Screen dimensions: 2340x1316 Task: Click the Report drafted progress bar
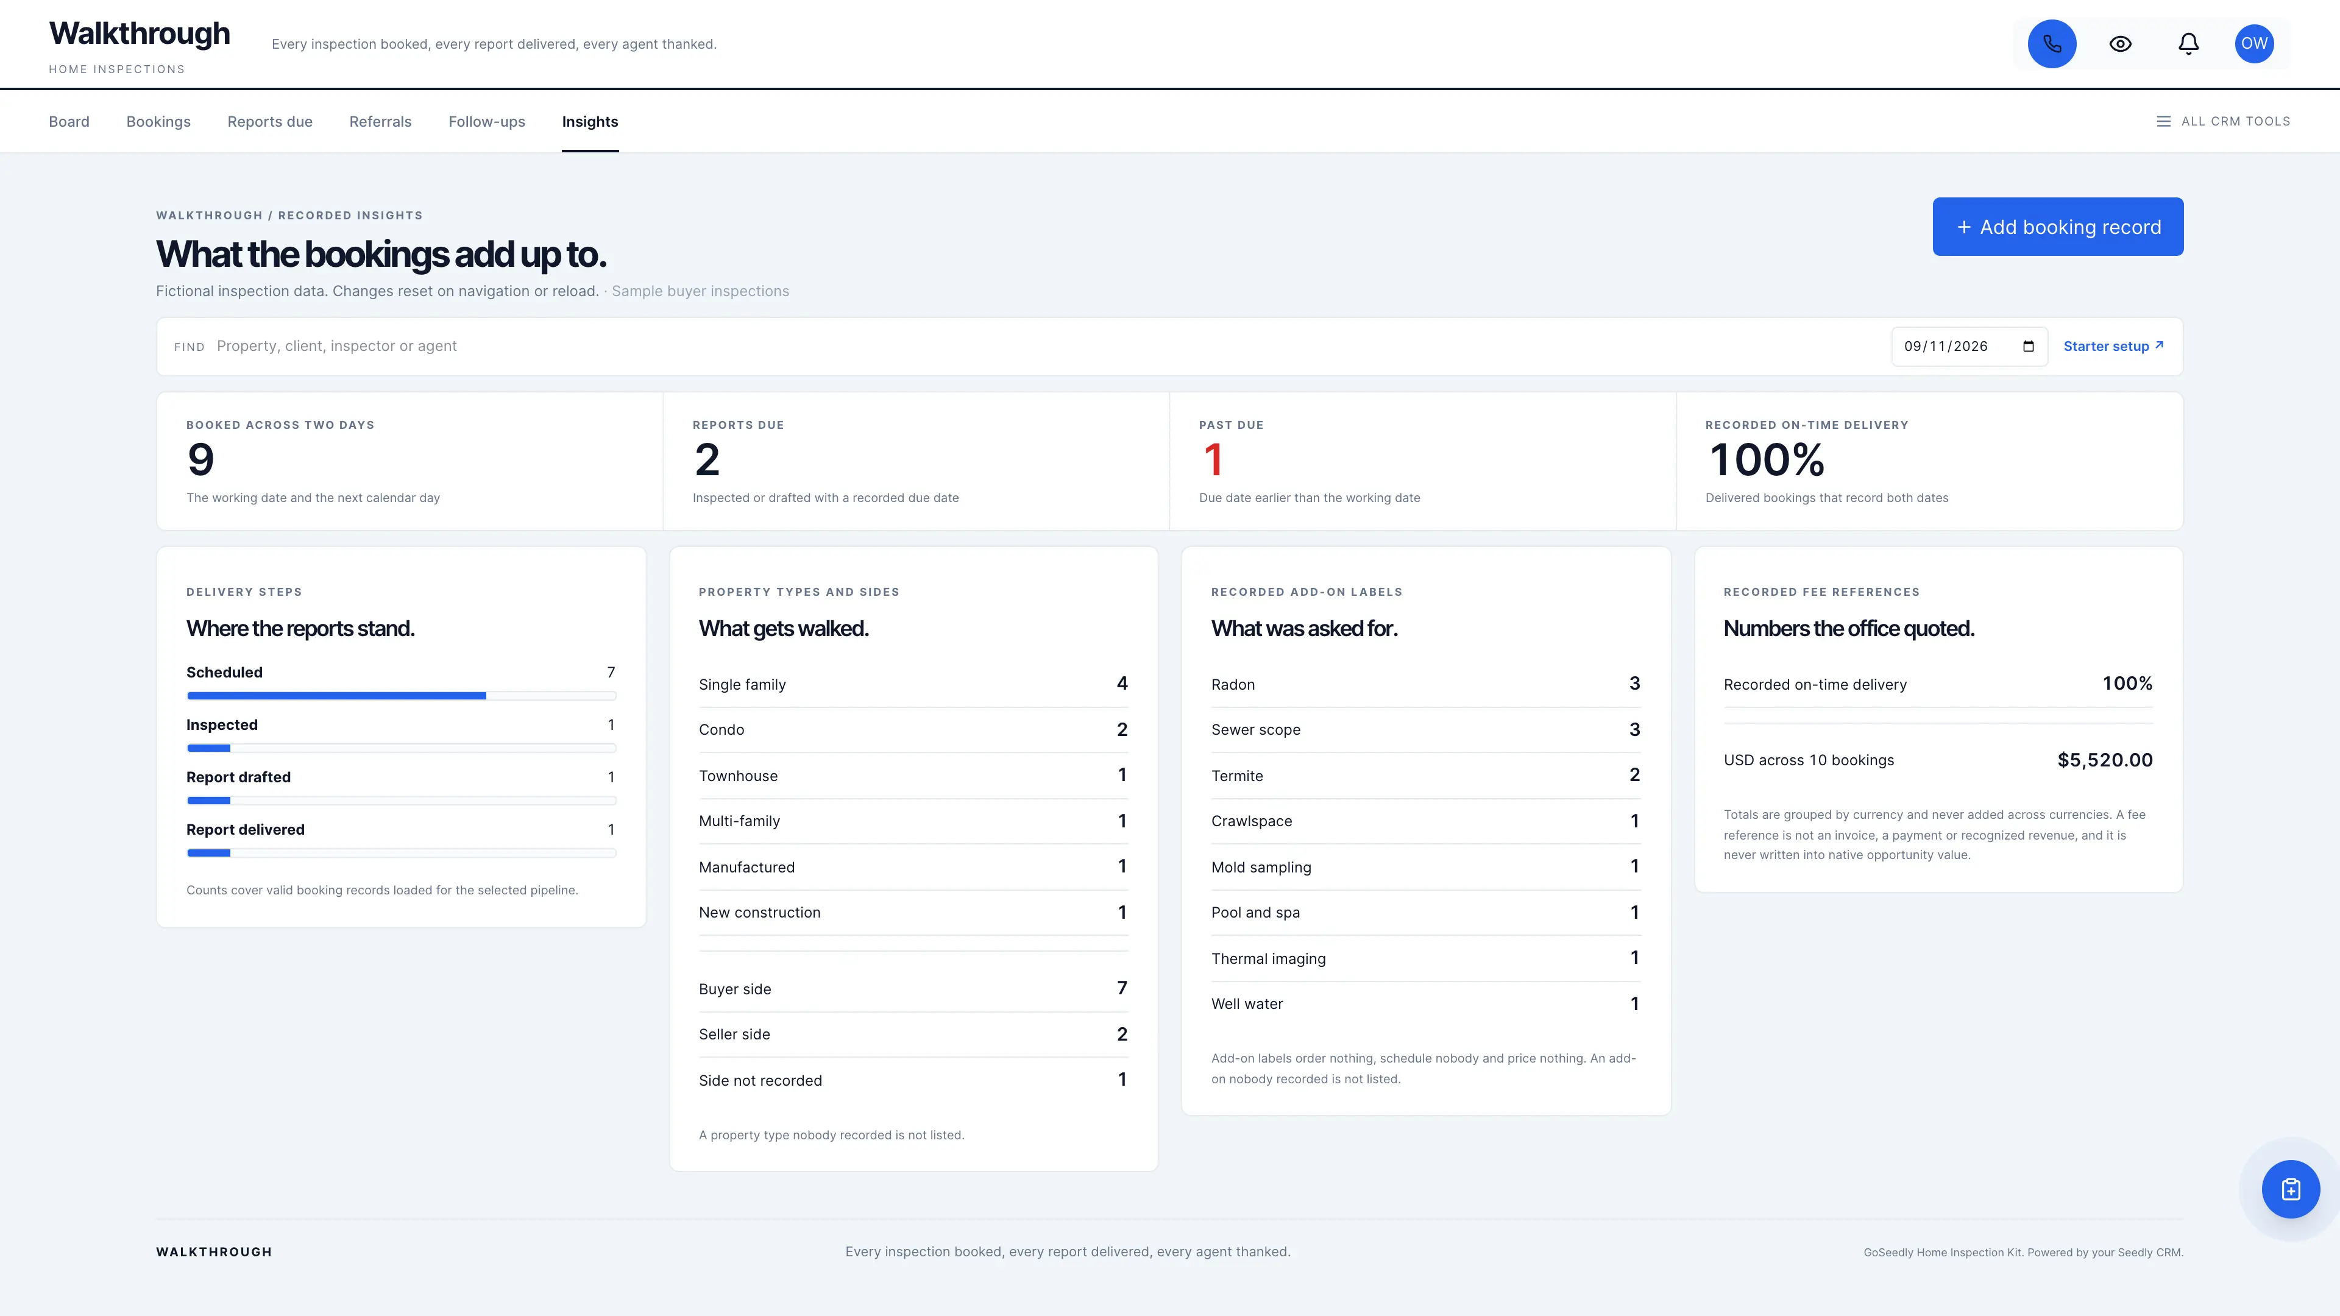402,801
